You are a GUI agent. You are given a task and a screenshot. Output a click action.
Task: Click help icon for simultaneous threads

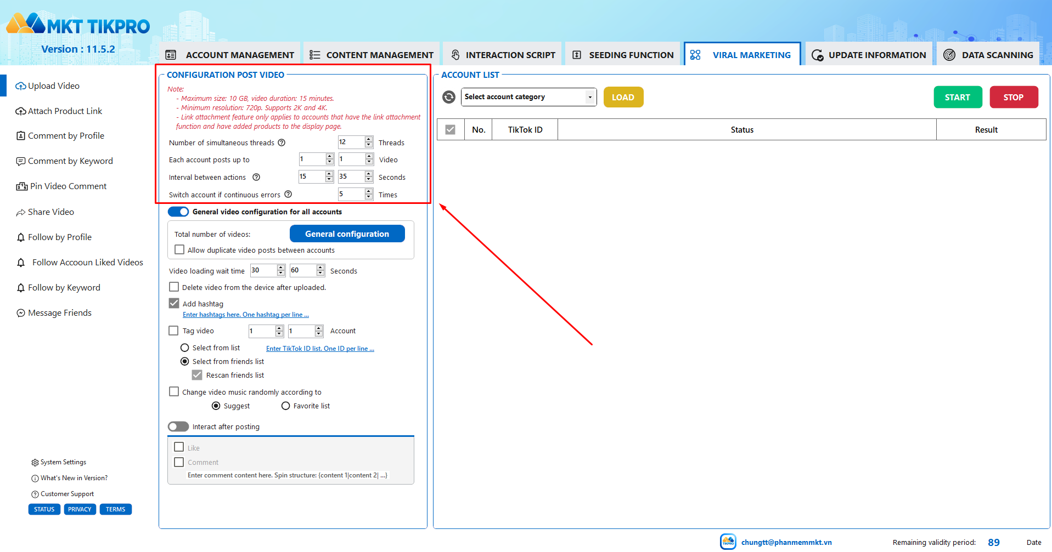(282, 143)
